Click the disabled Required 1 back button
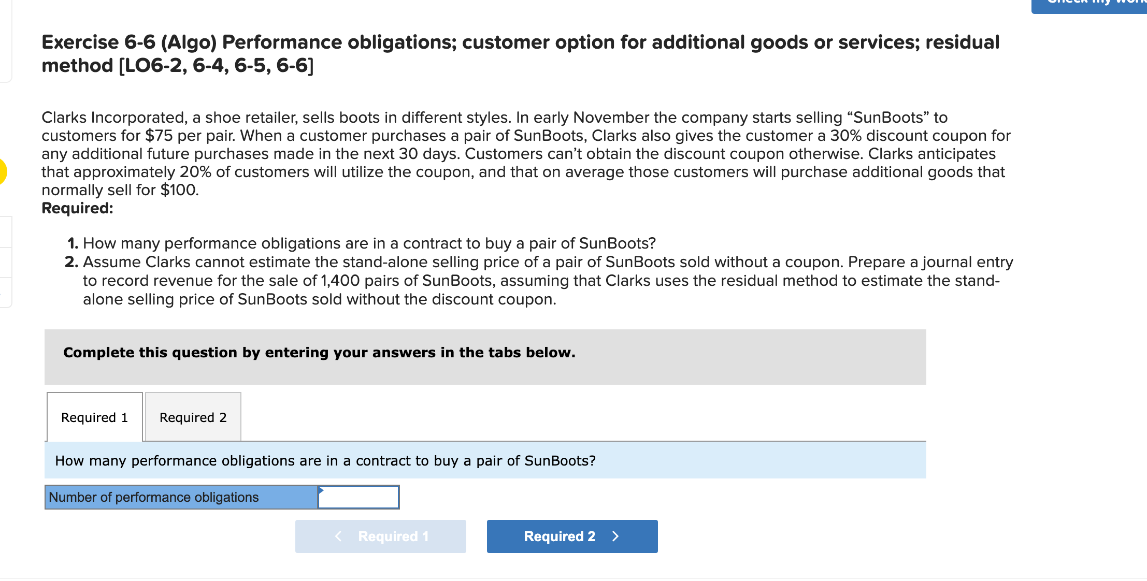This screenshot has height=581, width=1147. point(380,536)
